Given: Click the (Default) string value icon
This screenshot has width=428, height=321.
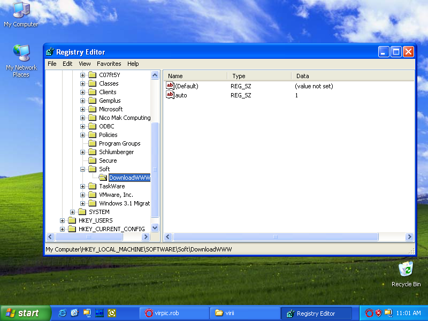Looking at the screenshot, I should 170,86.
